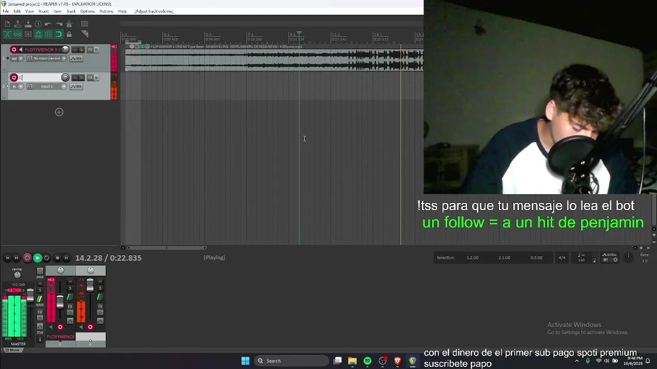The width and height of the screenshot is (657, 369).
Task: Toggle repeat loop transport button
Action: 47,258
